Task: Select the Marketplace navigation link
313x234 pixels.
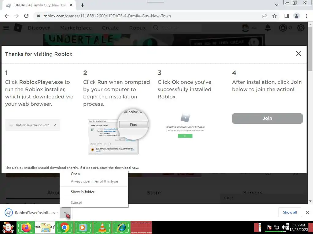Action: [76, 28]
